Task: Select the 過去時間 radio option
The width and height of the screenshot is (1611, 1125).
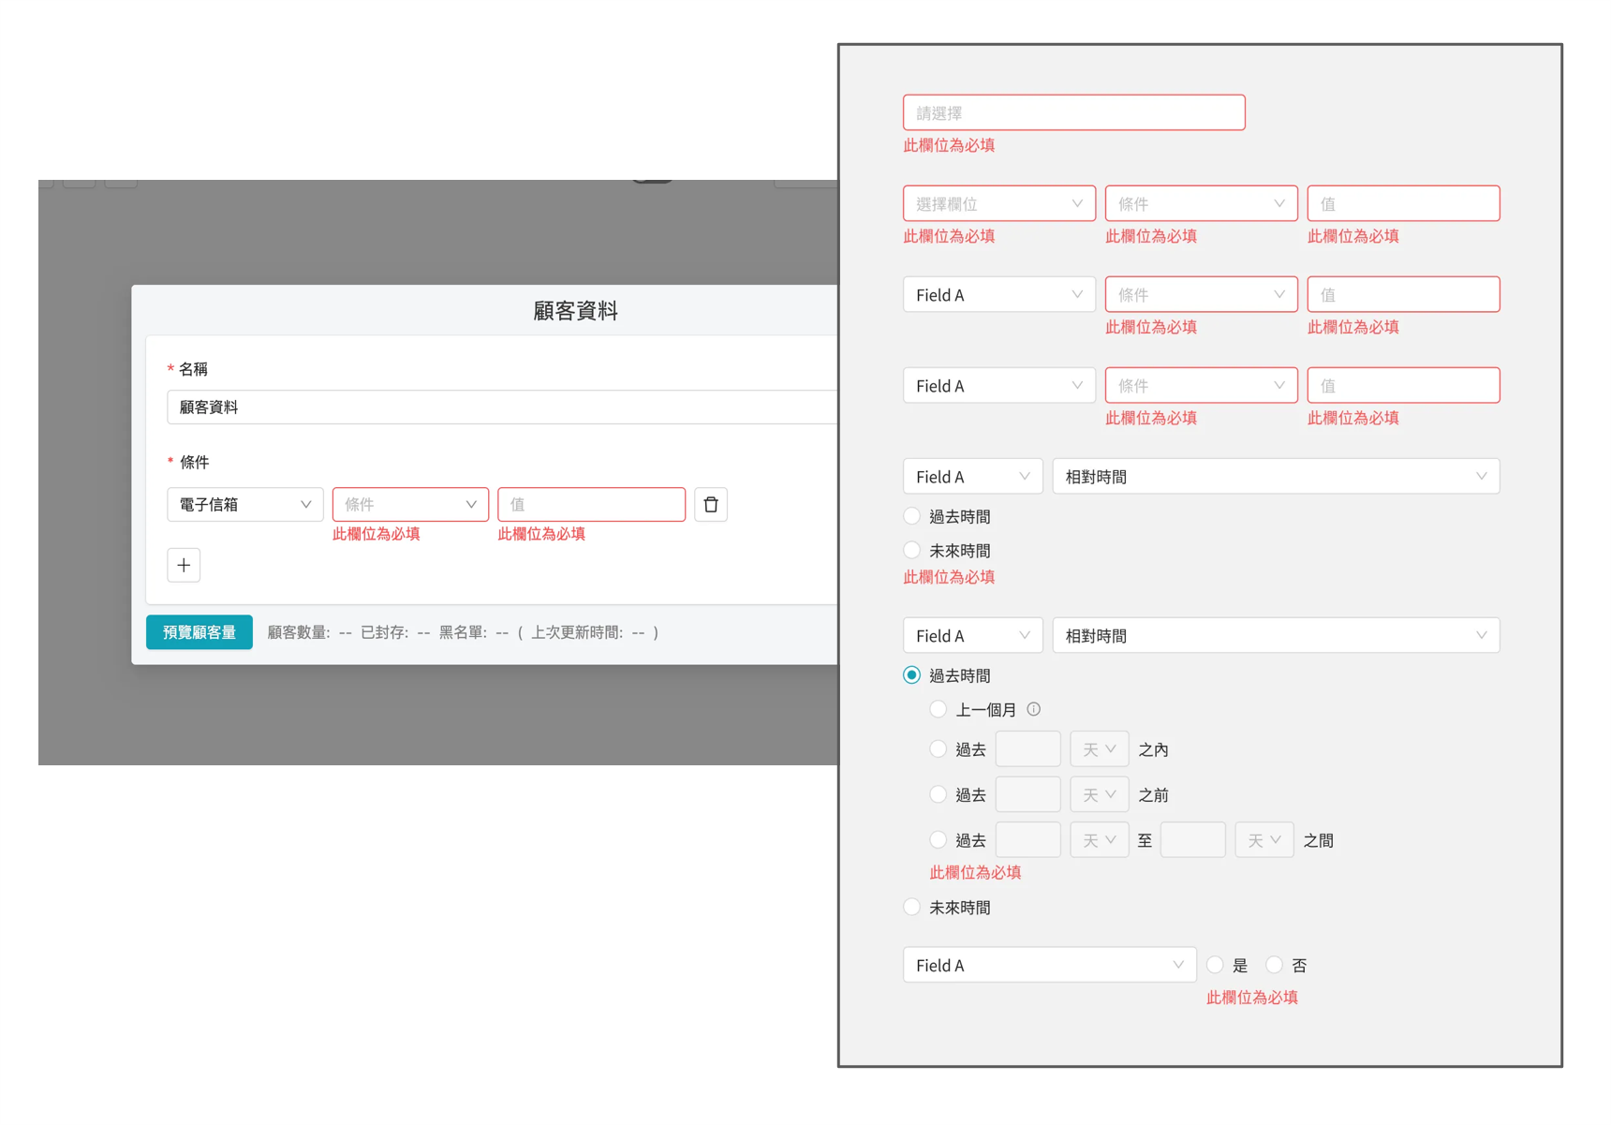Action: click(x=910, y=515)
